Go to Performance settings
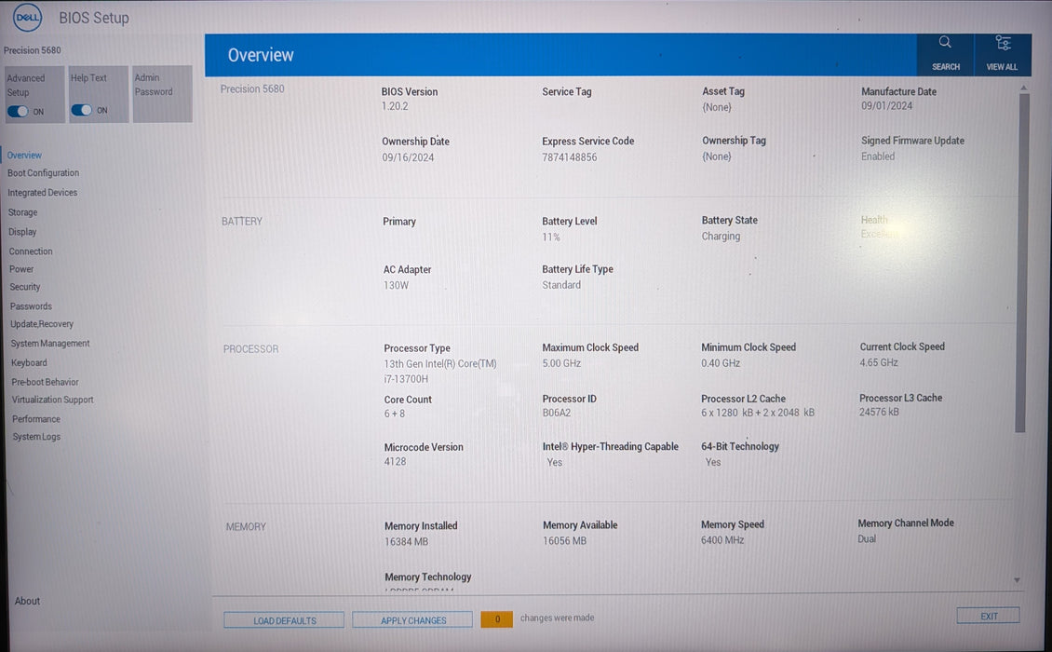1052x652 pixels. (36, 419)
